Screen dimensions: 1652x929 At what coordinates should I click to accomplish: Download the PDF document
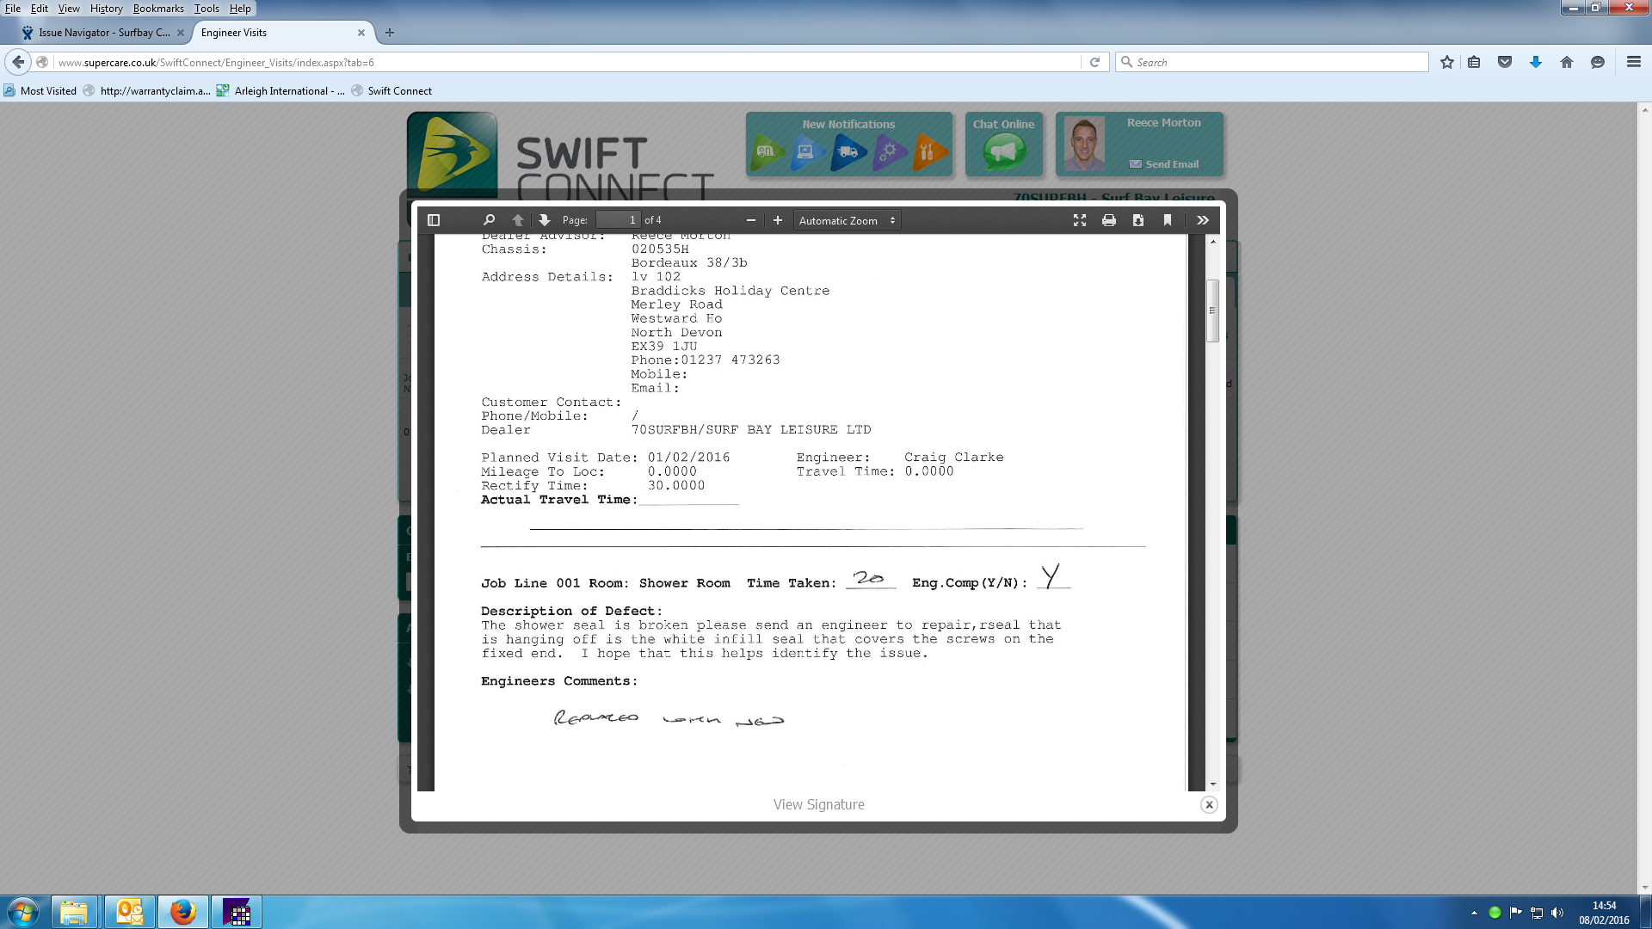[1138, 220]
